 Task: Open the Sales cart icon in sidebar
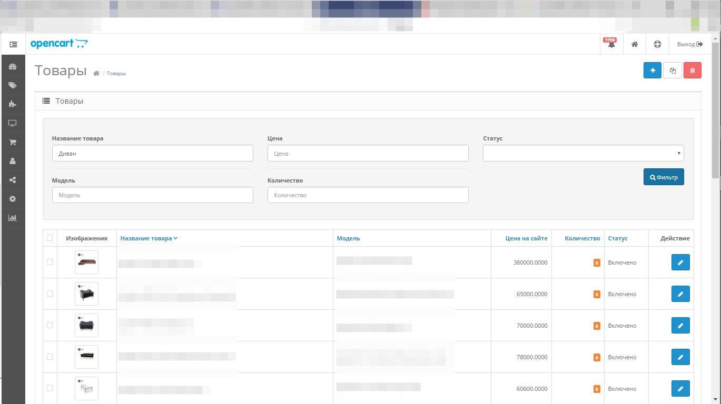[x=13, y=142]
